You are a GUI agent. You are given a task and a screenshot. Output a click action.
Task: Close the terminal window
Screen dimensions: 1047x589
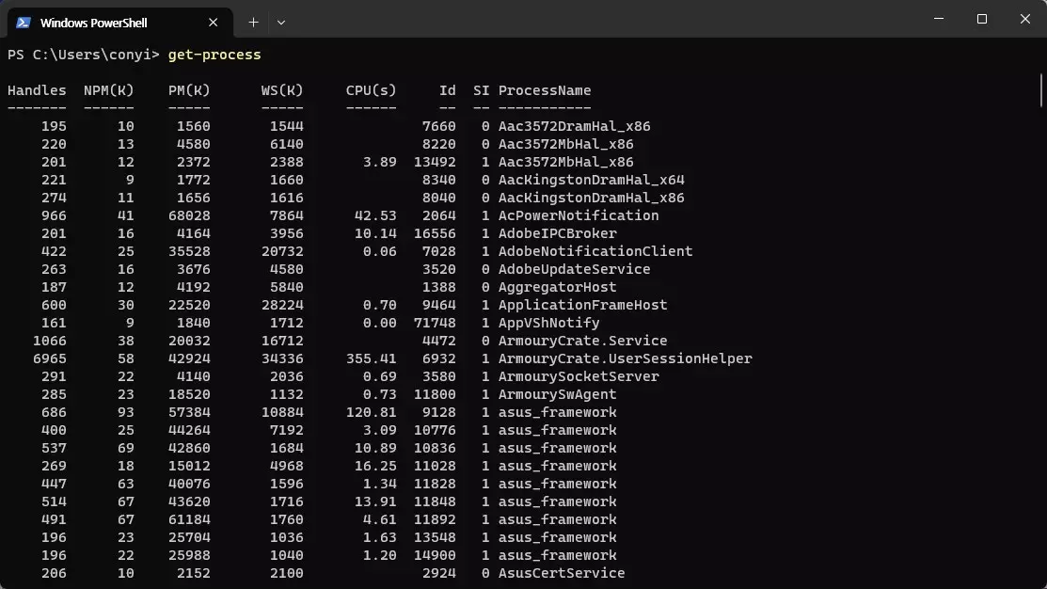coord(1025,19)
